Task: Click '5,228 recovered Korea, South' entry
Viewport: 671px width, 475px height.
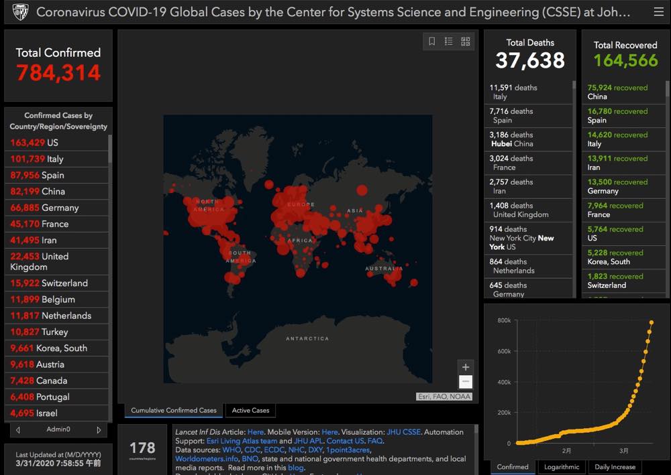Action: [x=623, y=257]
